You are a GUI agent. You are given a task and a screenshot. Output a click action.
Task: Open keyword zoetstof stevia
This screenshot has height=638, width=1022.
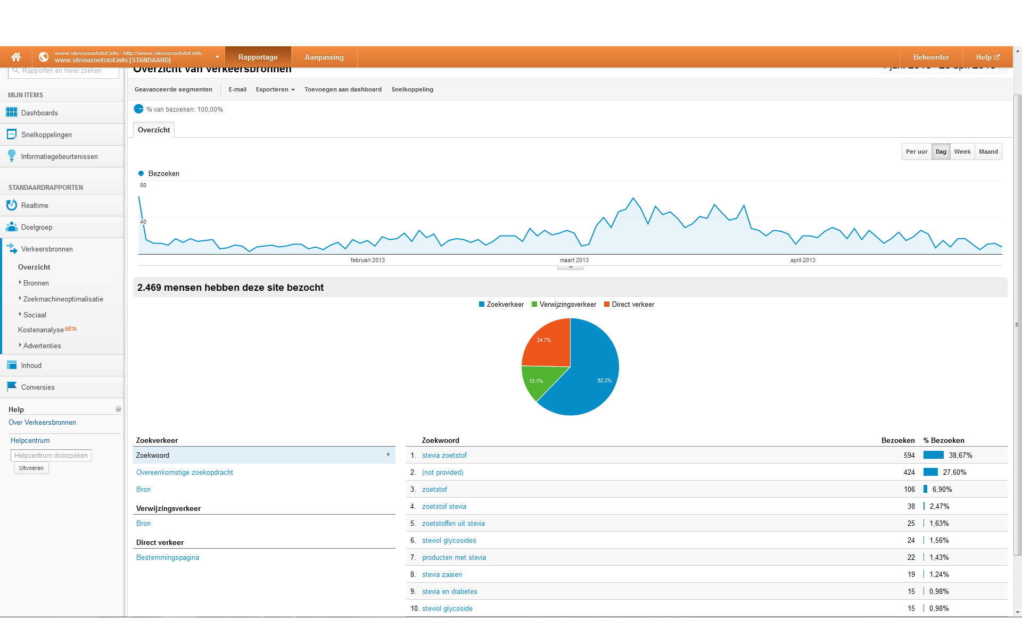pyautogui.click(x=444, y=506)
